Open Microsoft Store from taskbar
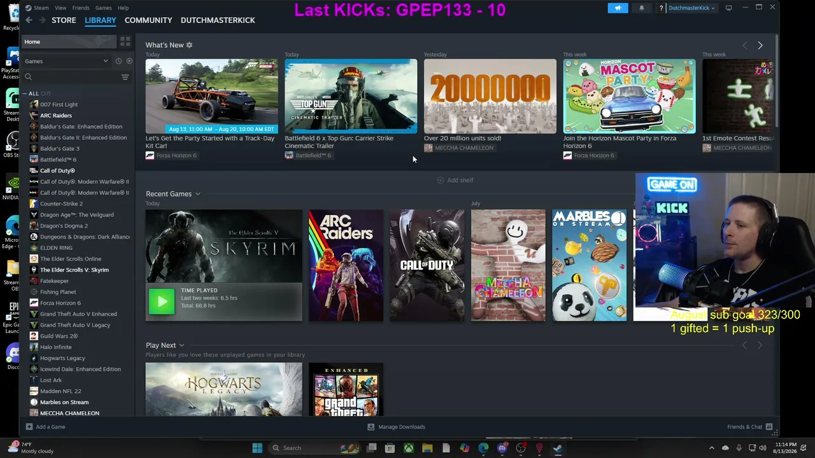Viewport: 815px width, 458px height. 390,448
